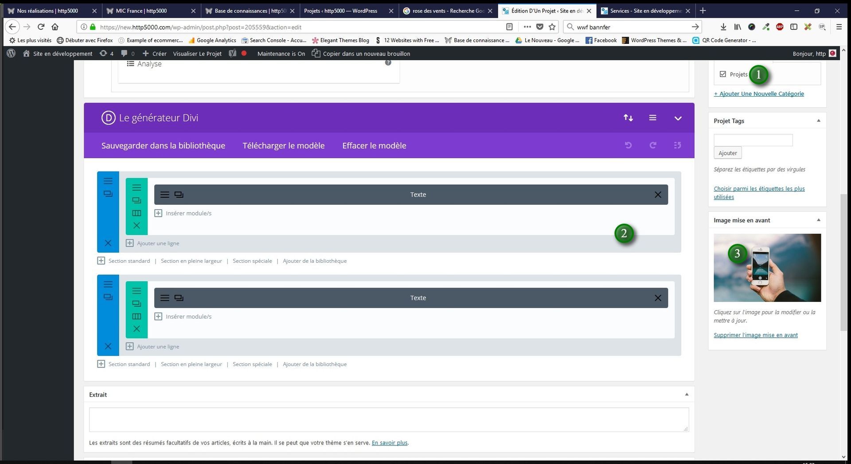This screenshot has width=851, height=464.
Task: Focus the Extrait text area
Action: tap(389, 420)
